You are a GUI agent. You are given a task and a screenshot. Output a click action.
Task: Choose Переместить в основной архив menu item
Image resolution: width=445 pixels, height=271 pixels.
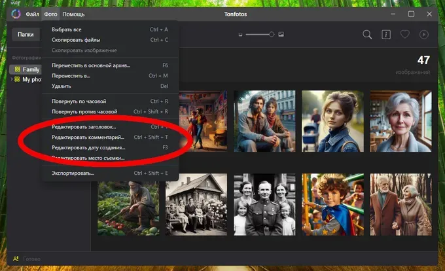[x=110, y=65]
